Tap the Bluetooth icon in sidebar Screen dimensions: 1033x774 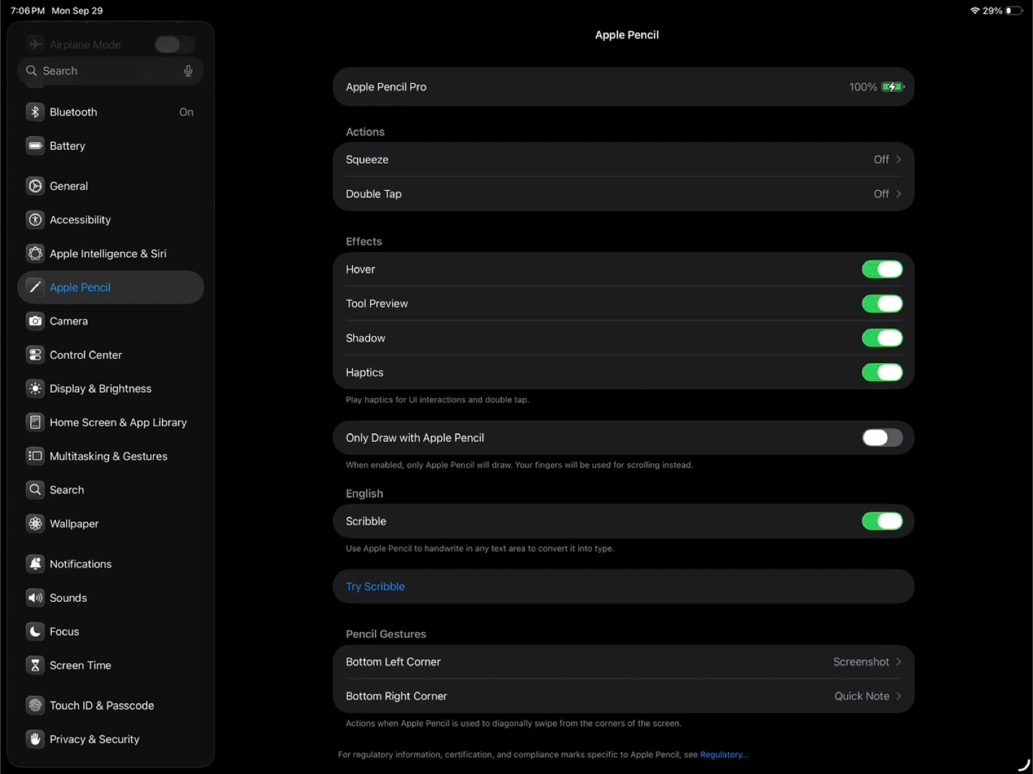click(34, 112)
